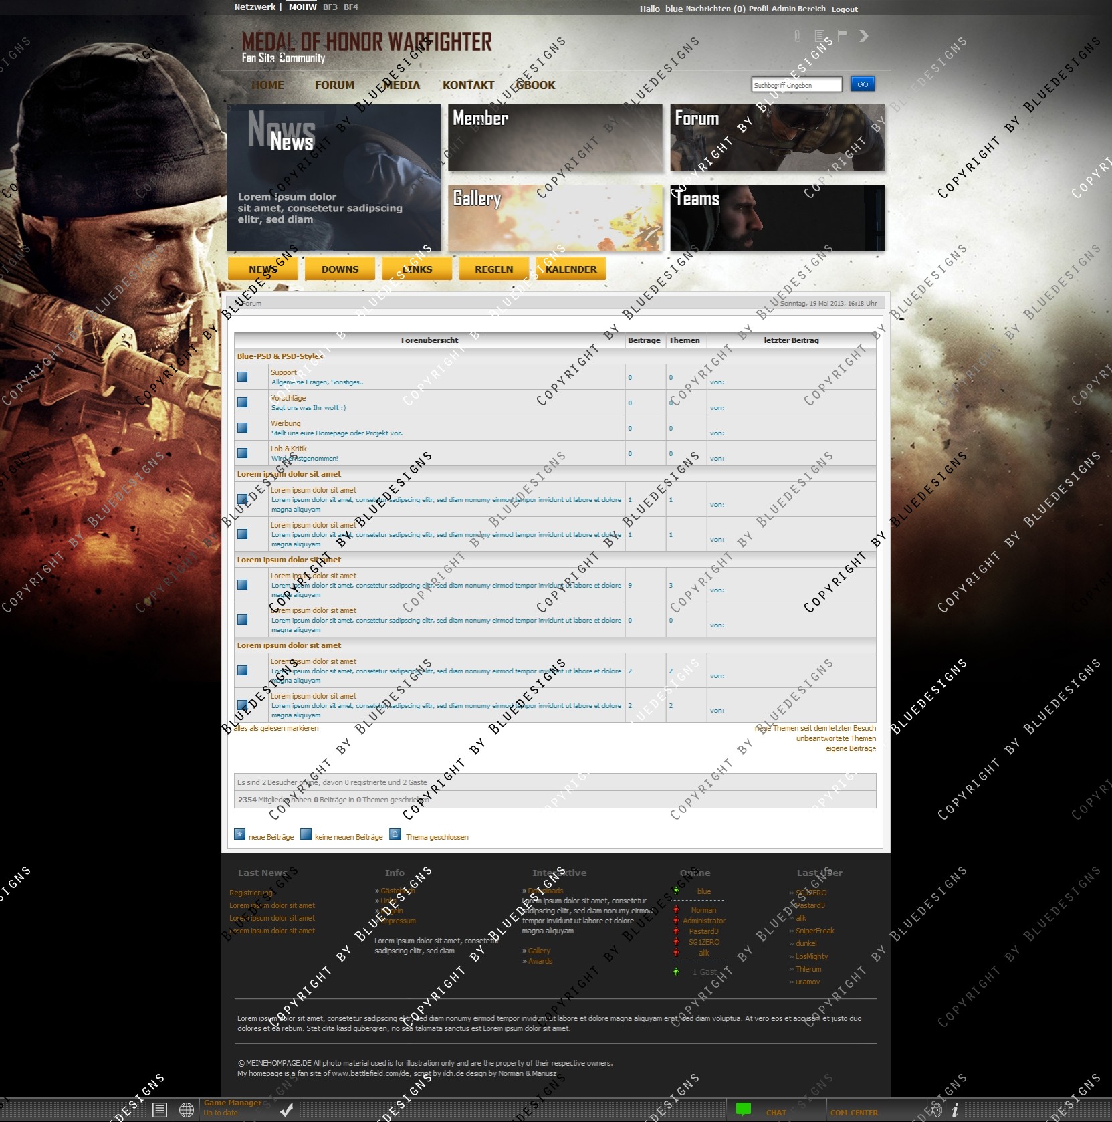Switch to the MOHW network tab

(x=302, y=7)
